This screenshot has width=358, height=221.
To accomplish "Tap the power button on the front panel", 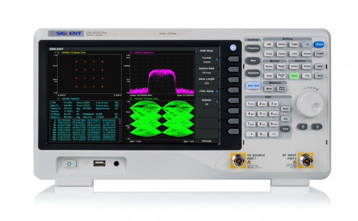I will click(x=69, y=163).
